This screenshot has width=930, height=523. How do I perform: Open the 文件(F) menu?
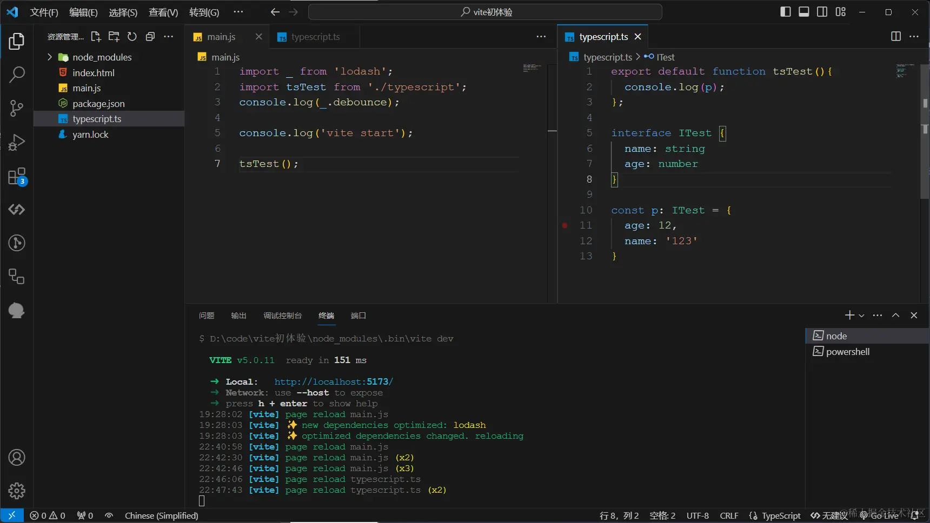44,12
